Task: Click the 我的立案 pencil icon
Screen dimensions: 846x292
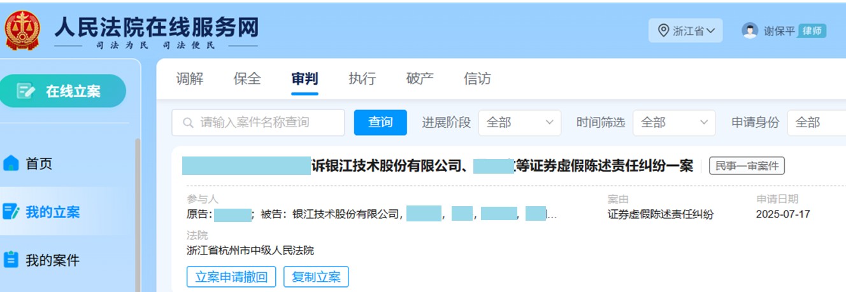Action: pyautogui.click(x=11, y=212)
